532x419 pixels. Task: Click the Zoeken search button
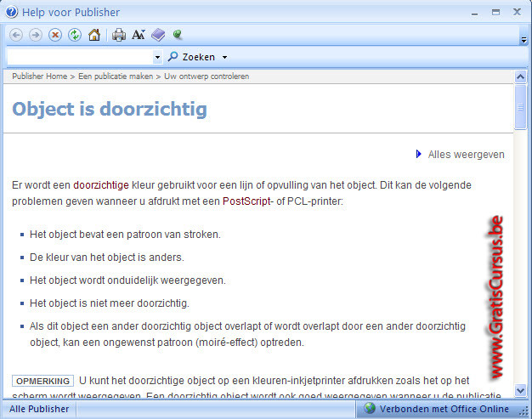click(x=192, y=57)
